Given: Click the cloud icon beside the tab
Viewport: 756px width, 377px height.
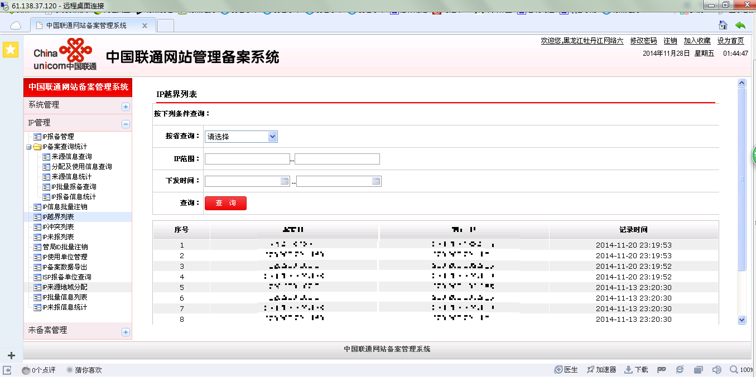Looking at the screenshot, I should [x=16, y=26].
